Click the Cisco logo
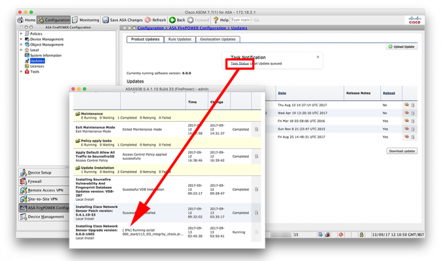The image size is (441, 261). (x=415, y=20)
